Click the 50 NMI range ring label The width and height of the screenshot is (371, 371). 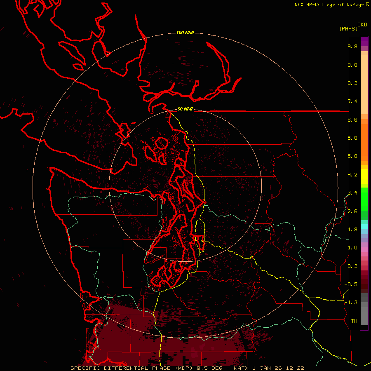click(185, 109)
